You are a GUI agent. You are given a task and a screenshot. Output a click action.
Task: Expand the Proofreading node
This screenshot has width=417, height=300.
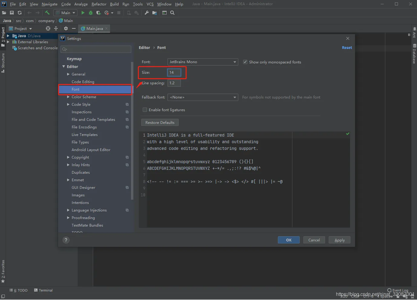68,218
